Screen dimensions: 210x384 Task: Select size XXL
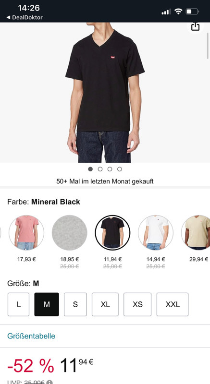(173, 304)
